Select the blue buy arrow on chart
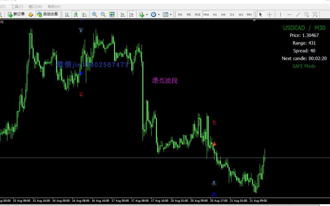The width and height of the screenshot is (330, 206). (x=81, y=73)
